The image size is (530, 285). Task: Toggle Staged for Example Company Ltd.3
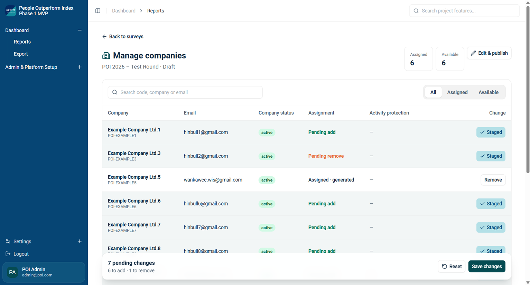tap(491, 156)
